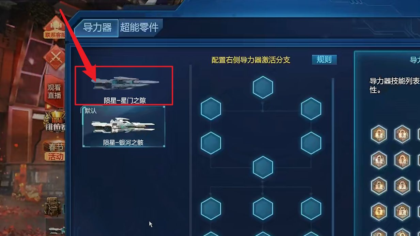
Task: Select the 陨星-星门之隙 weapon card
Action: coord(124,85)
